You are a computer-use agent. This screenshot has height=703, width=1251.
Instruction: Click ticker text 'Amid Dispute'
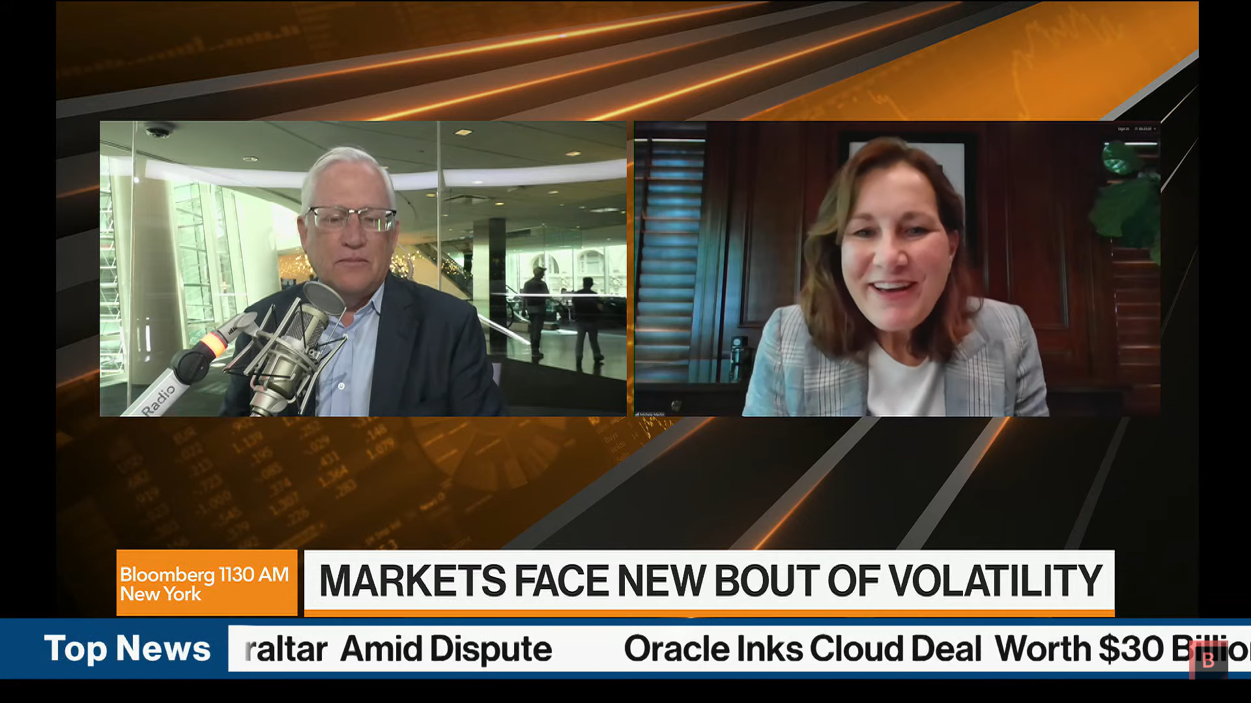tap(446, 648)
